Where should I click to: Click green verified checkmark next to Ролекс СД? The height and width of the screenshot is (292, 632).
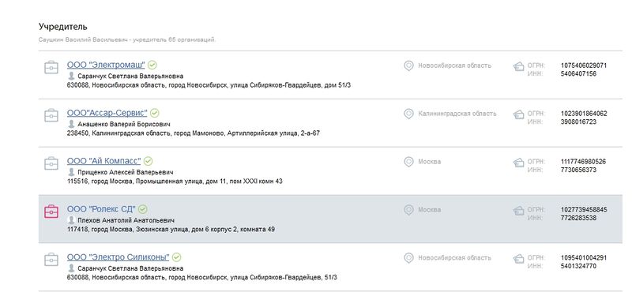point(143,209)
